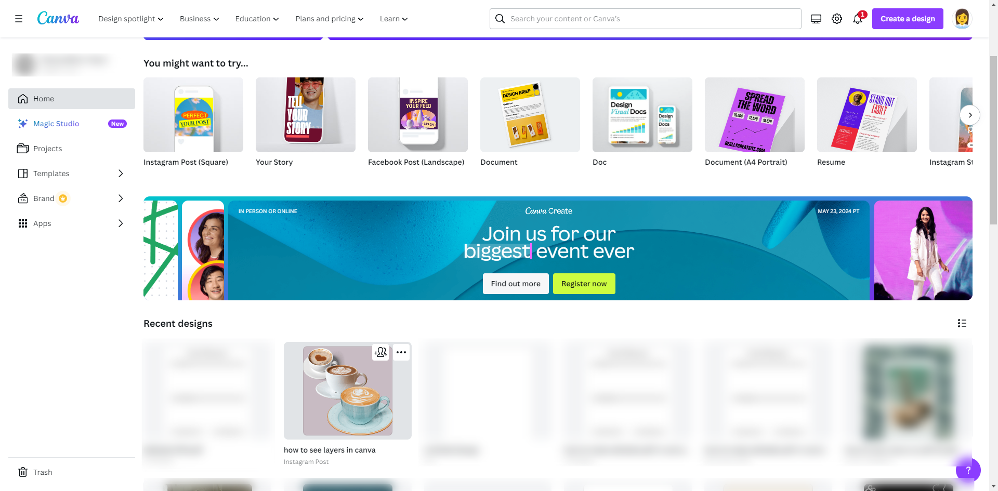Viewport: 998px width, 491px height.
Task: Open the Plans and pricing menu
Action: click(x=330, y=19)
